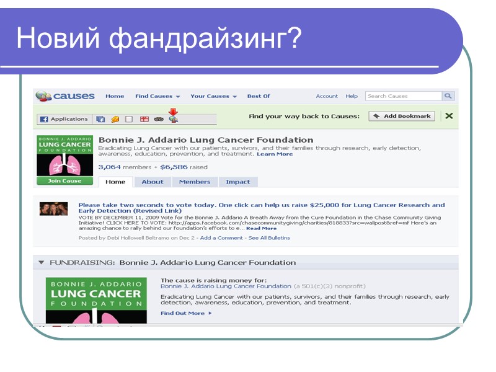Click the search magnifier button
This screenshot has width=496, height=372.
click(x=448, y=96)
